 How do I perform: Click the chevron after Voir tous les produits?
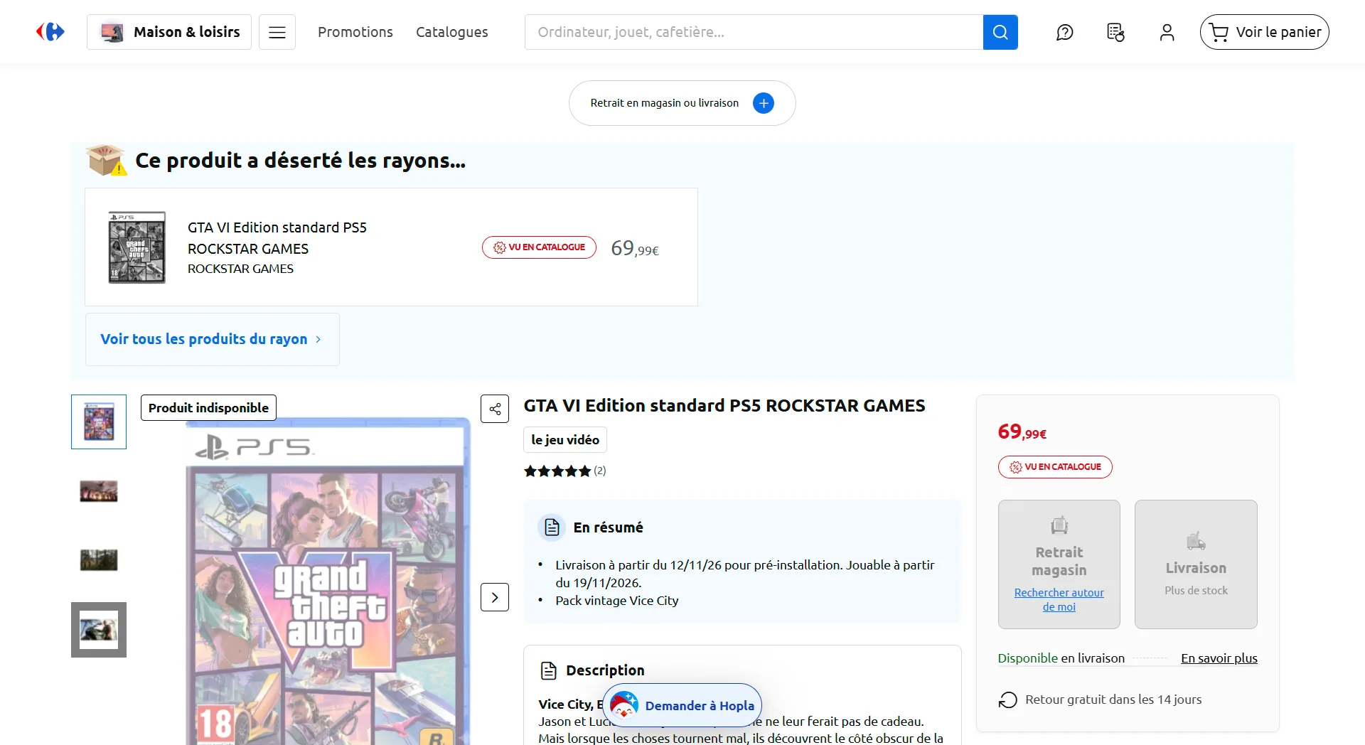tap(318, 340)
